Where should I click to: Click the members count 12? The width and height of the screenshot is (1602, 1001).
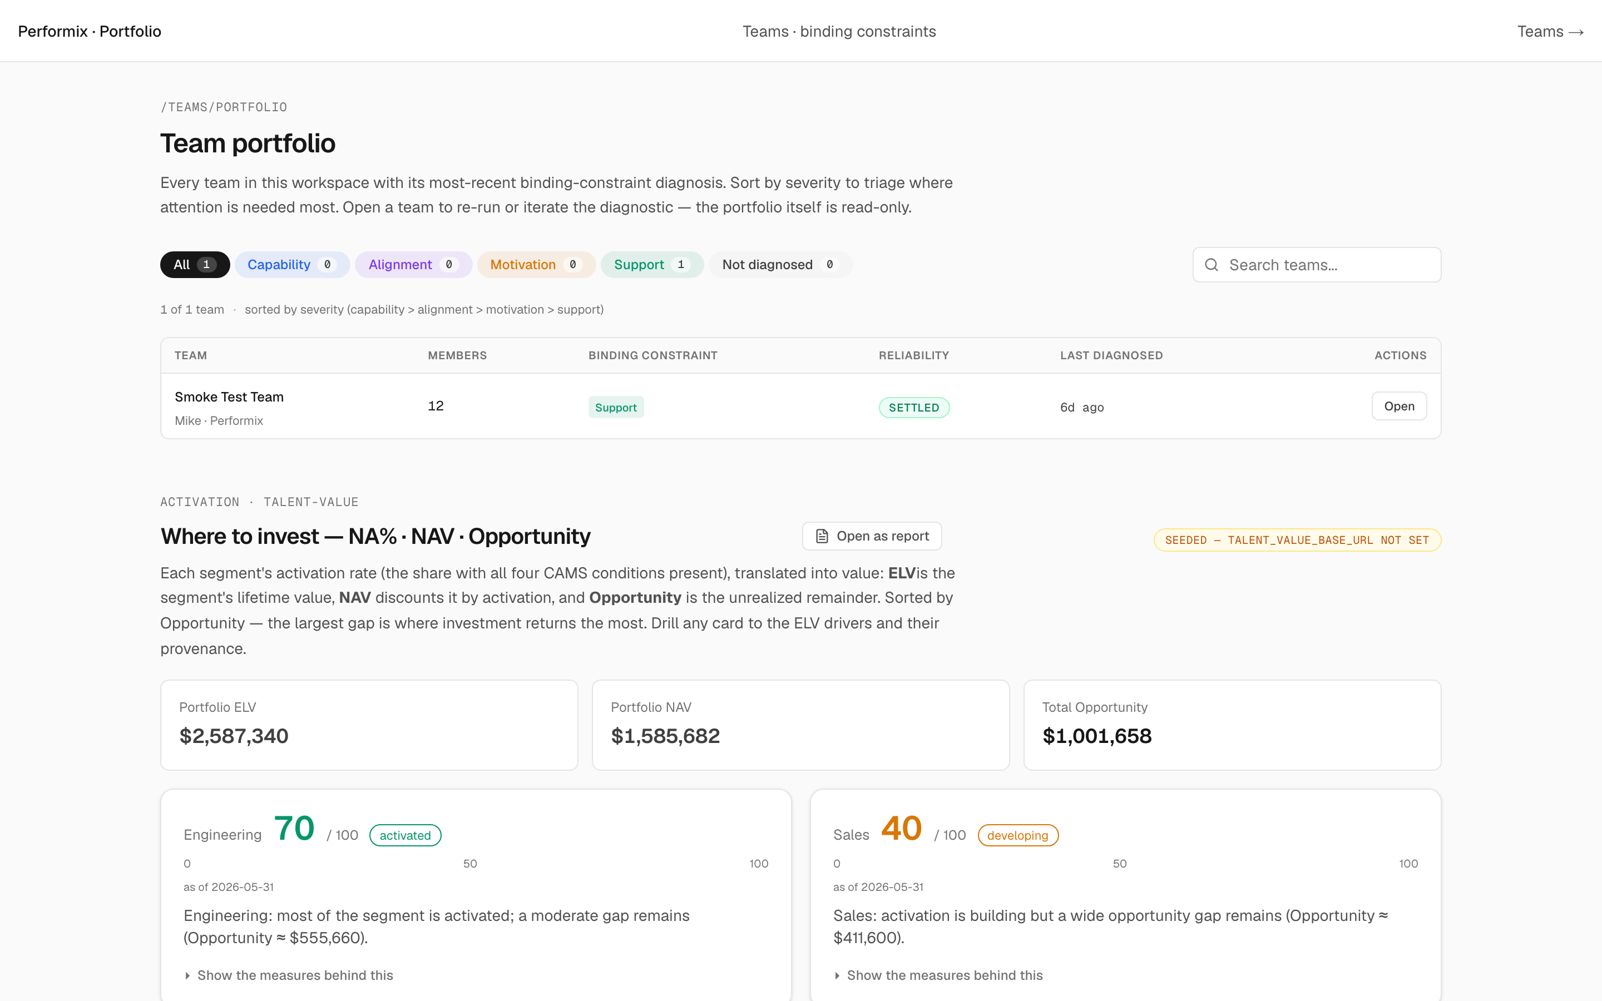436,406
